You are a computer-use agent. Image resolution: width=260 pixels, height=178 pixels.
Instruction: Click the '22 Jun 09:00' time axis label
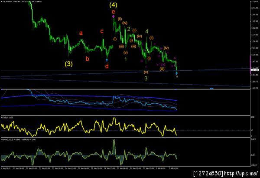pos(31,168)
